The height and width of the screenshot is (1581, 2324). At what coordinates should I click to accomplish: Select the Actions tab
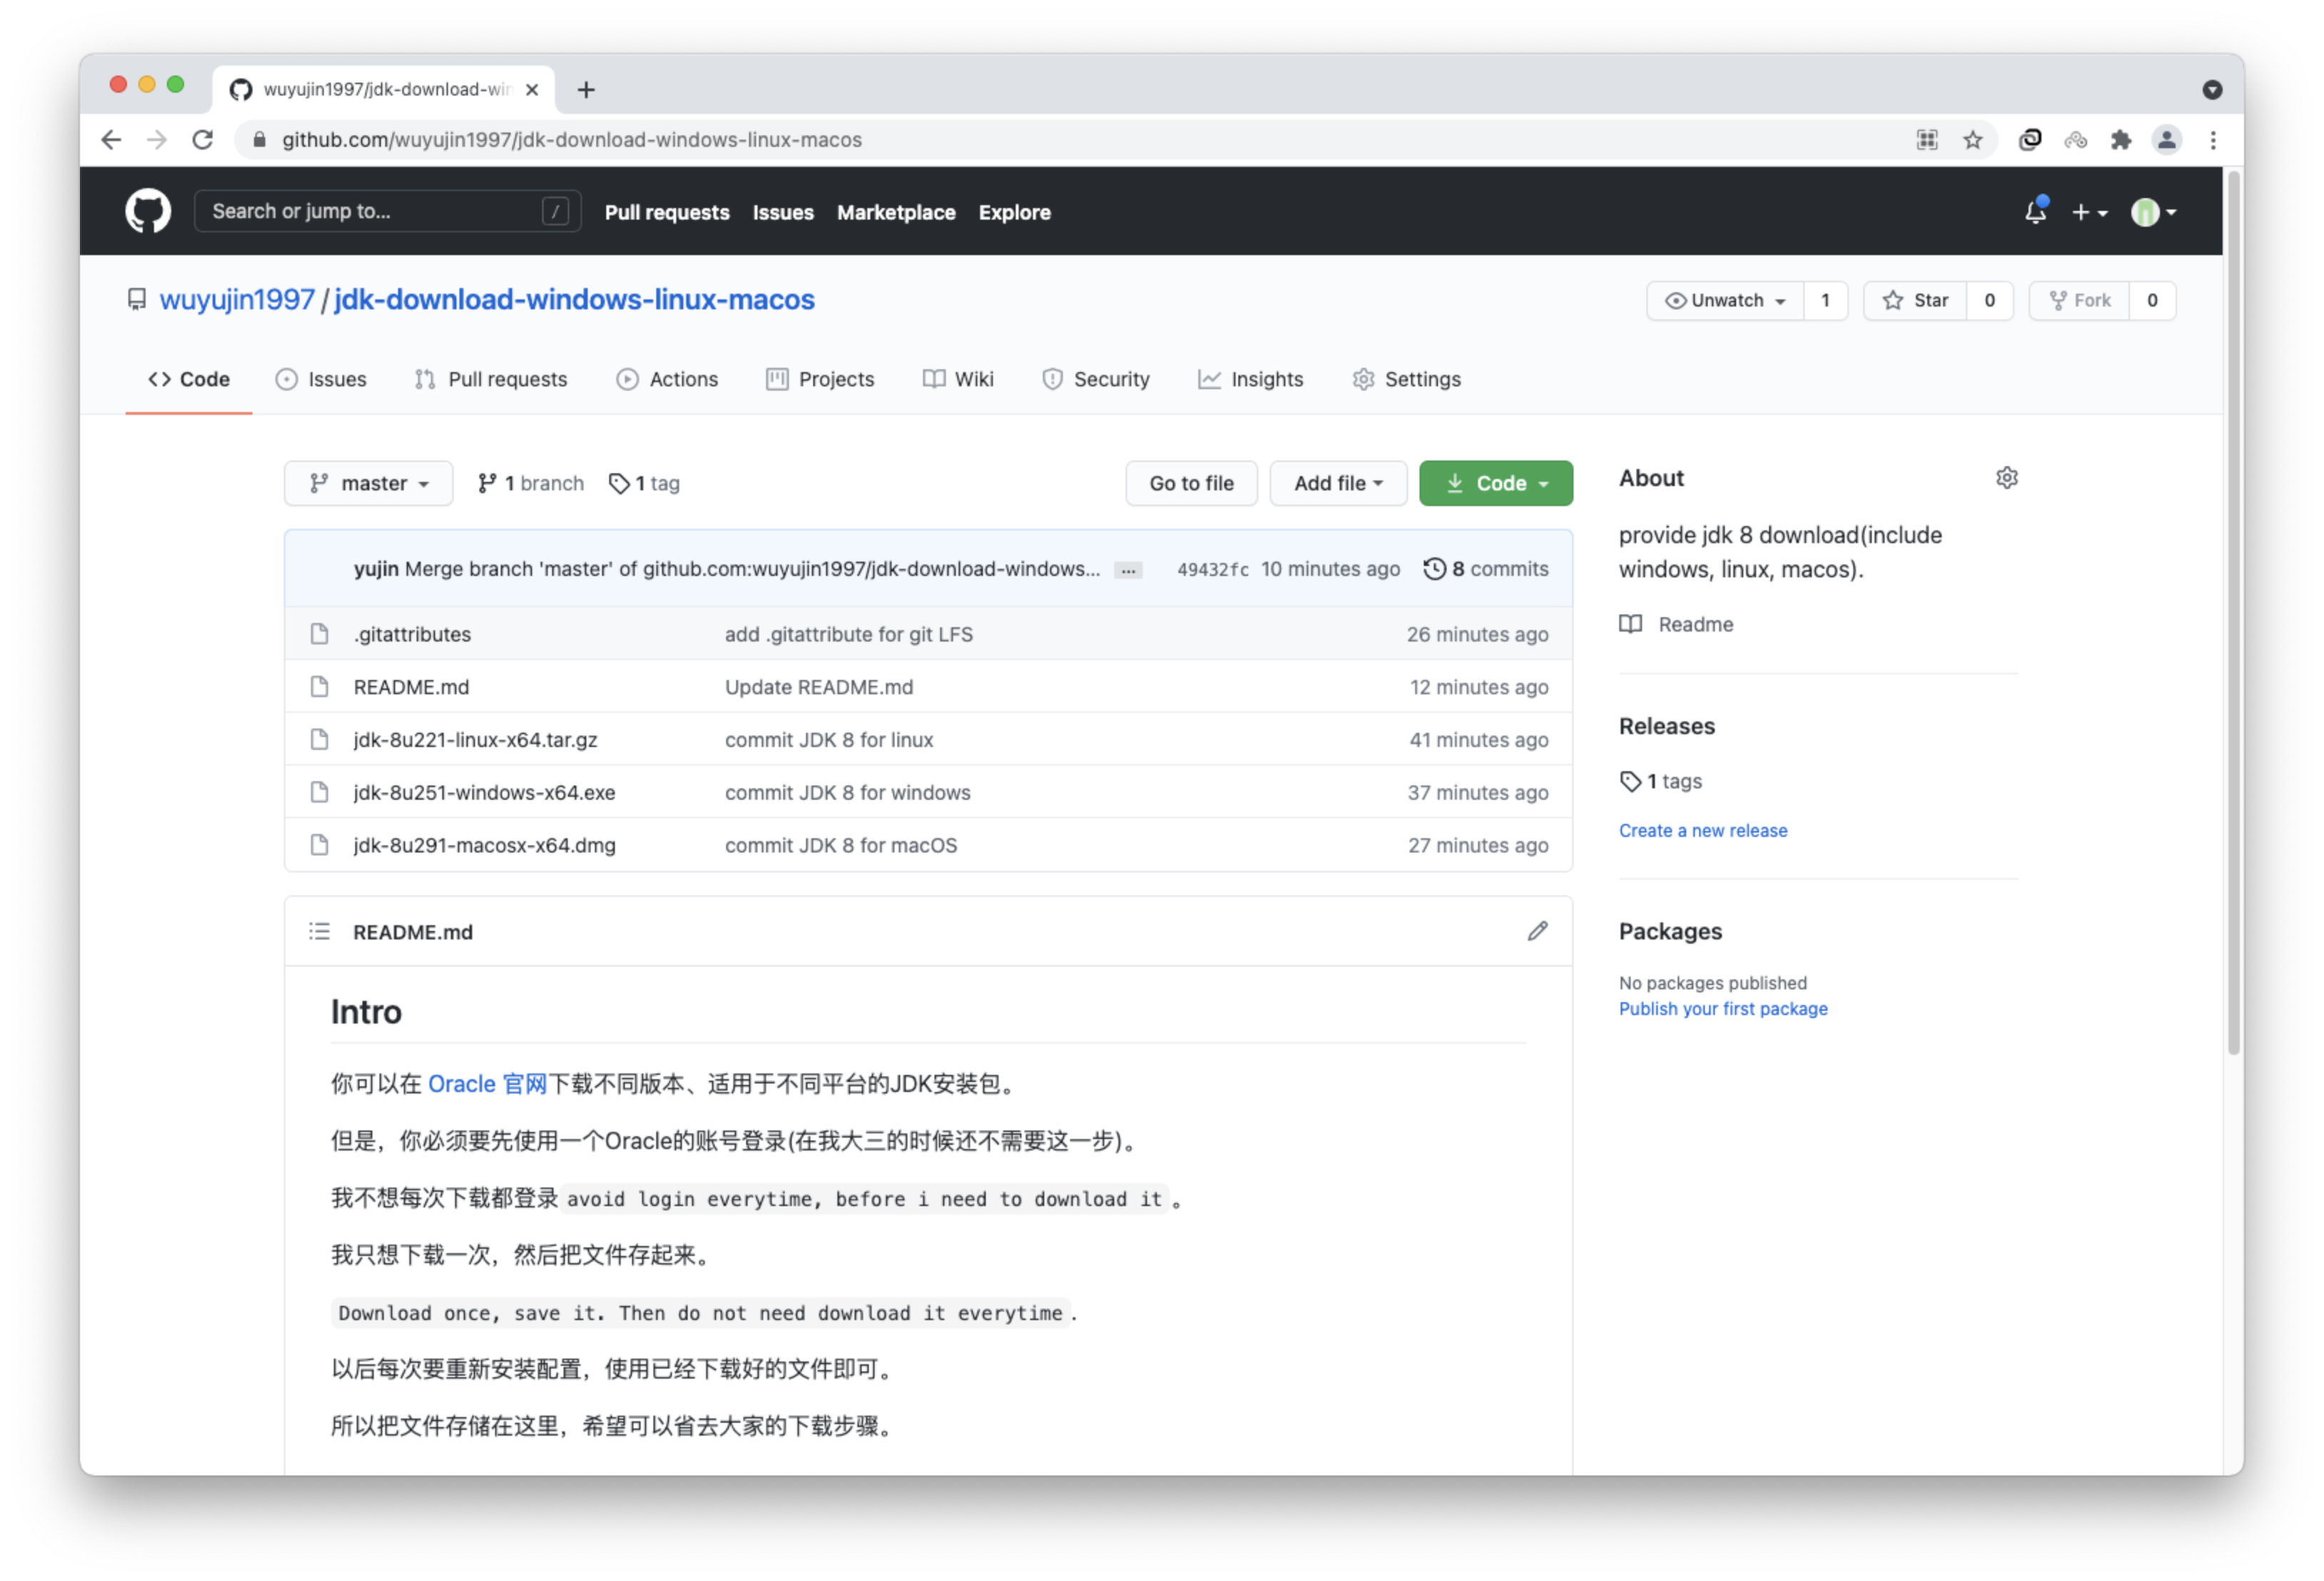[x=683, y=378]
